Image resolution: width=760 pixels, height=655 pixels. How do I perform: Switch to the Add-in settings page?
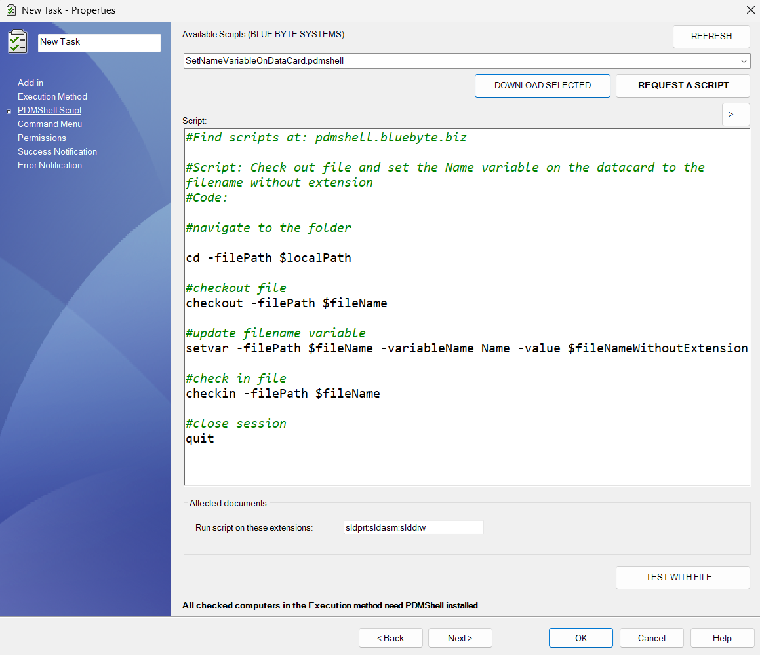(x=30, y=83)
